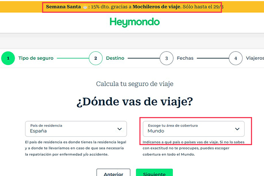Select step 4 circle Viajeros
This screenshot has height=176, width=264.
coord(236,58)
